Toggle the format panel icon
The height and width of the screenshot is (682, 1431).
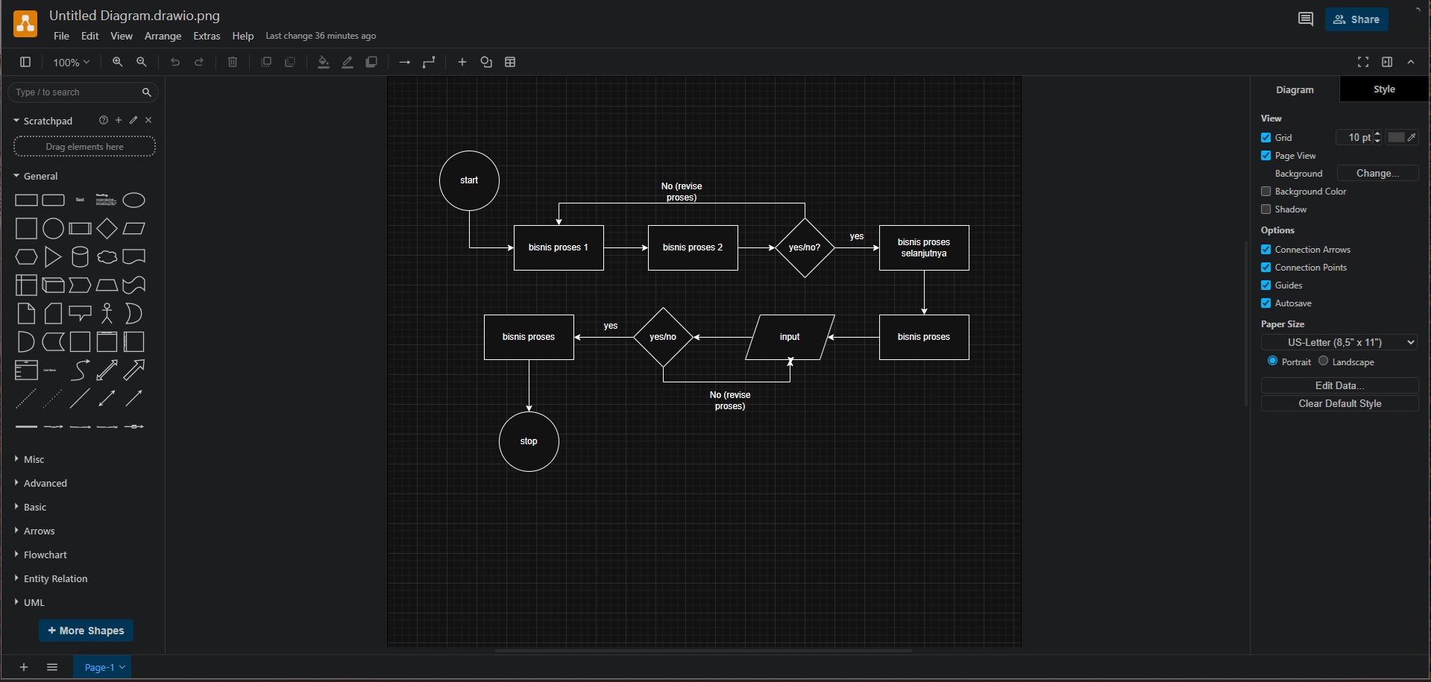point(1387,62)
